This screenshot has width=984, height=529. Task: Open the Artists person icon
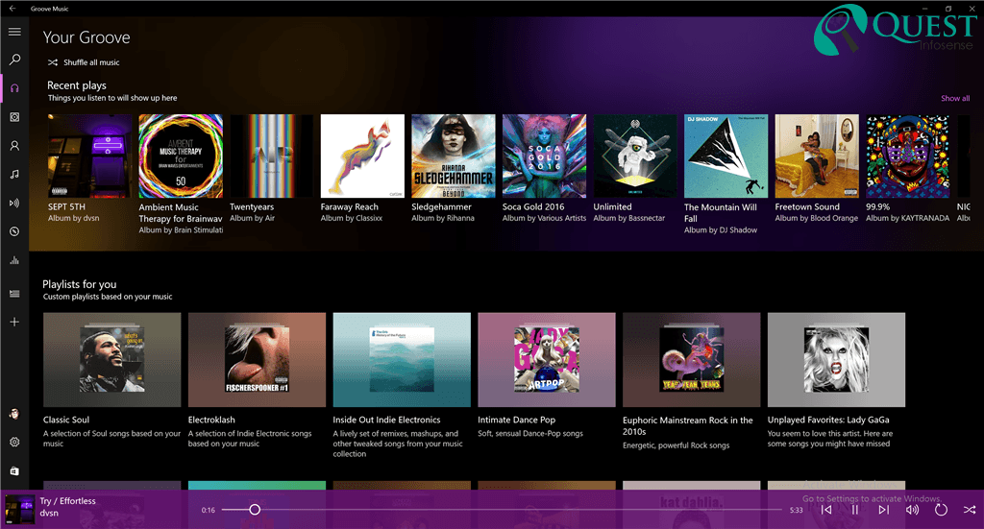[x=14, y=145]
